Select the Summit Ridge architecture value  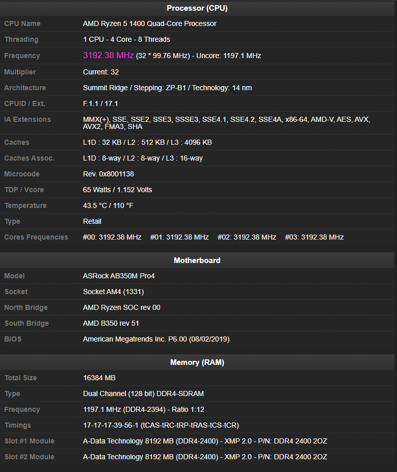click(x=167, y=88)
